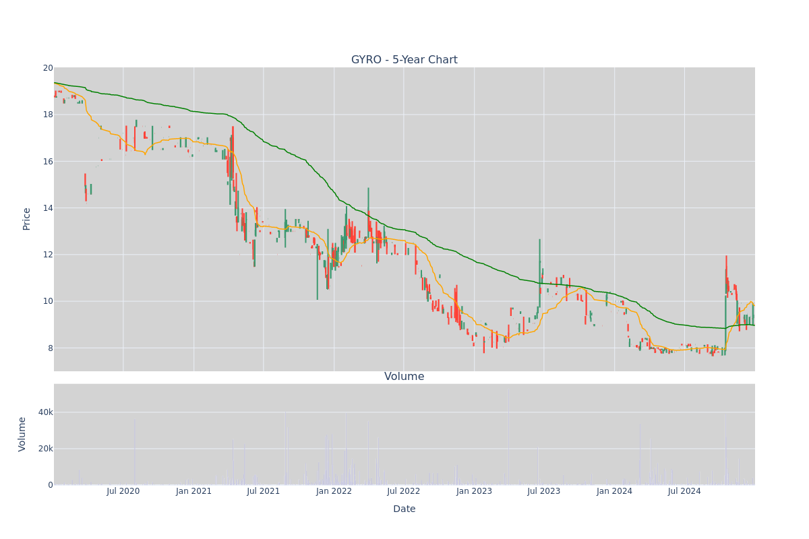Click the rotated "Volume" y-axis label
The height and width of the screenshot is (539, 809).
click(x=23, y=434)
